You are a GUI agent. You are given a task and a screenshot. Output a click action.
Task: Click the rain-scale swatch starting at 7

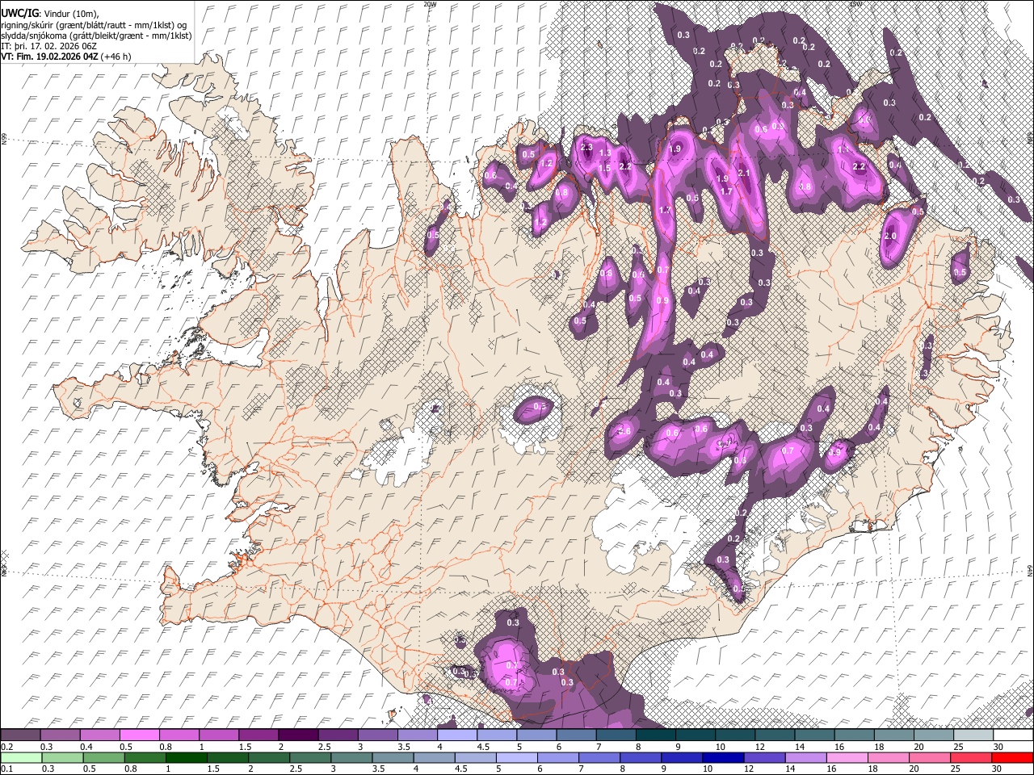pos(599,757)
